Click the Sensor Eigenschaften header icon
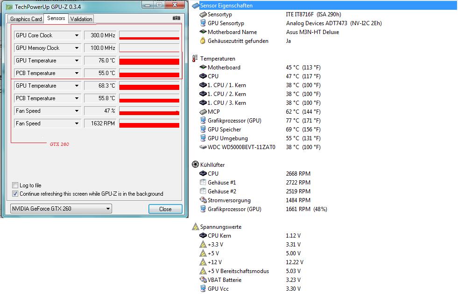This screenshot has width=458, height=294. [196, 6]
